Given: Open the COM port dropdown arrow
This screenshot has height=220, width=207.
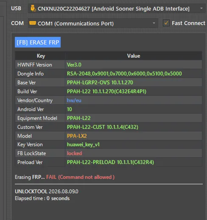Looking at the screenshot, I should [154, 23].
